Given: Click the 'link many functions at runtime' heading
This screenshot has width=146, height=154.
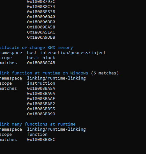Looking at the screenshot, I should click(38, 124).
